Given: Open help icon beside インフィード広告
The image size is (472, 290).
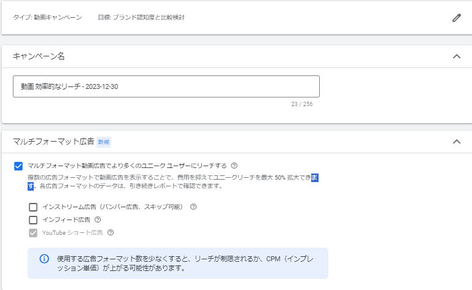Looking at the screenshot, I should [x=98, y=219].
